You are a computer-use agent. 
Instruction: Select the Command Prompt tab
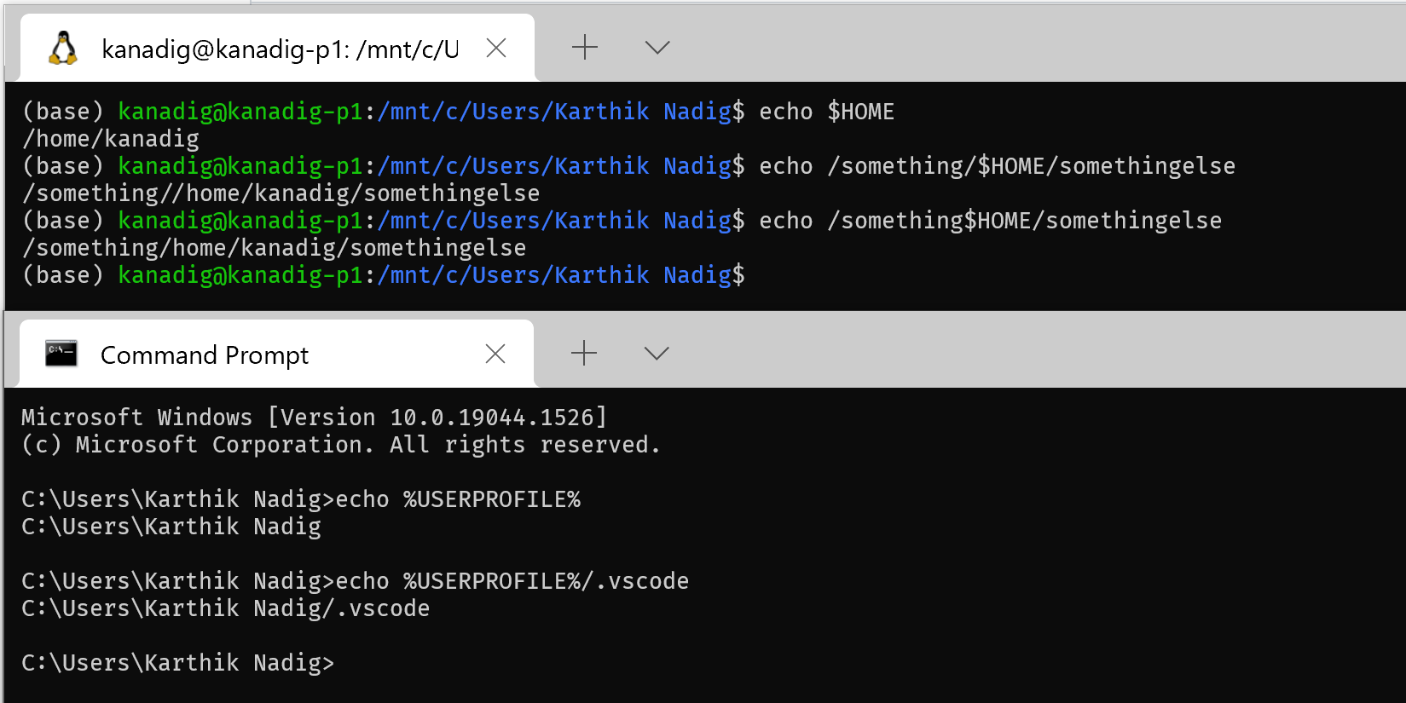pos(205,354)
